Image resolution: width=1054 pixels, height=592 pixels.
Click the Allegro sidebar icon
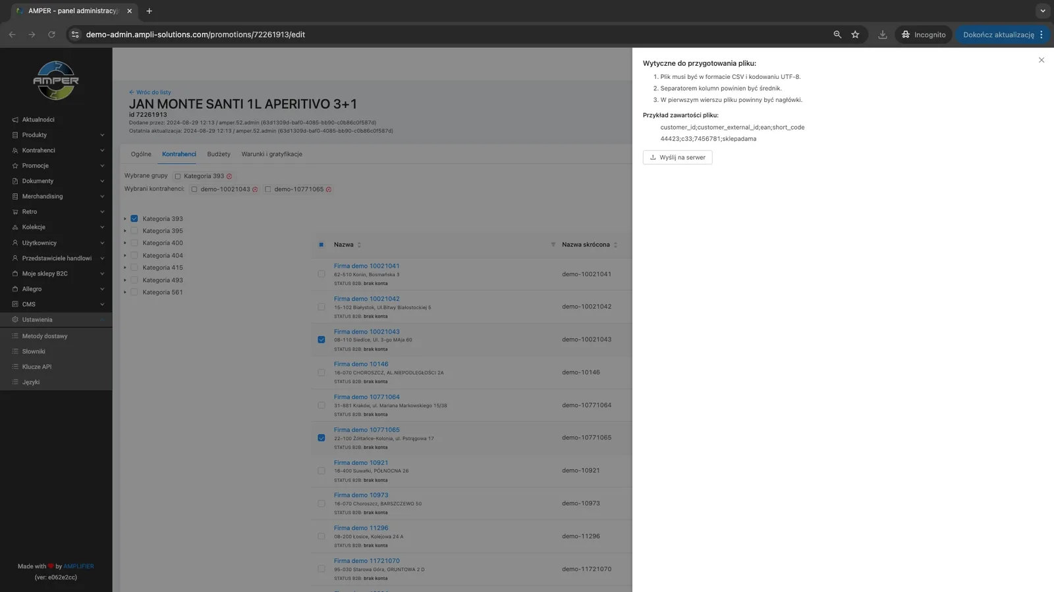pyautogui.click(x=15, y=289)
